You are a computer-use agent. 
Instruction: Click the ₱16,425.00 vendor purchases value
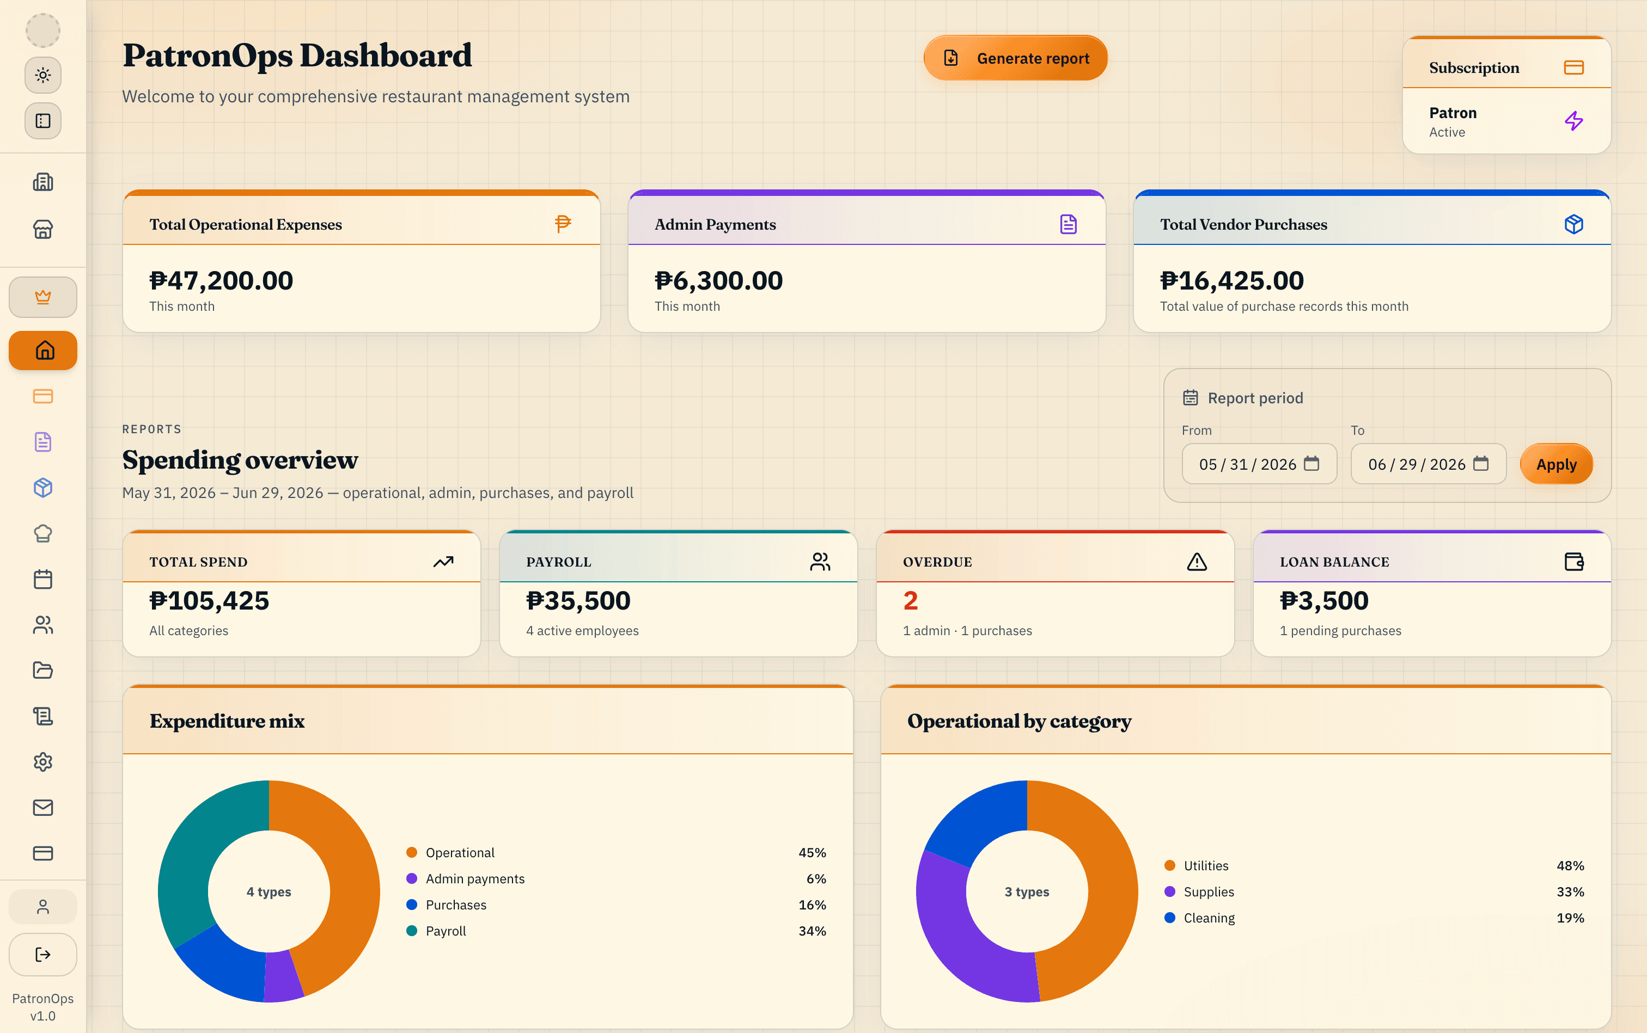click(x=1232, y=280)
